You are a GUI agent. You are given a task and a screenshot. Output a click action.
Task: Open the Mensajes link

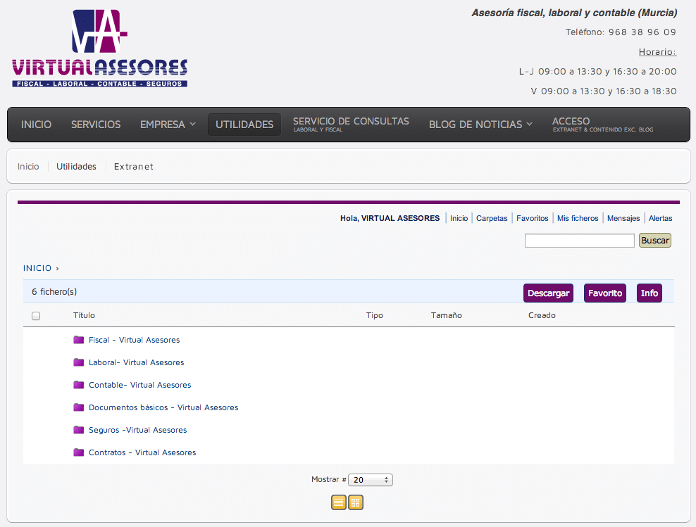[623, 218]
